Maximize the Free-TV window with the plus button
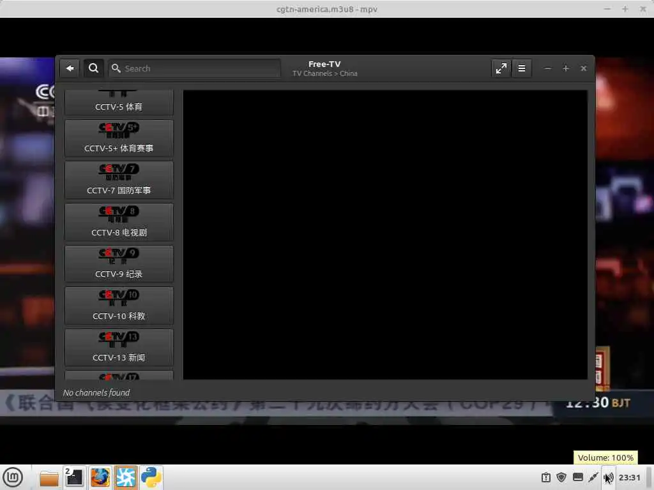This screenshot has width=654, height=490. pyautogui.click(x=566, y=68)
